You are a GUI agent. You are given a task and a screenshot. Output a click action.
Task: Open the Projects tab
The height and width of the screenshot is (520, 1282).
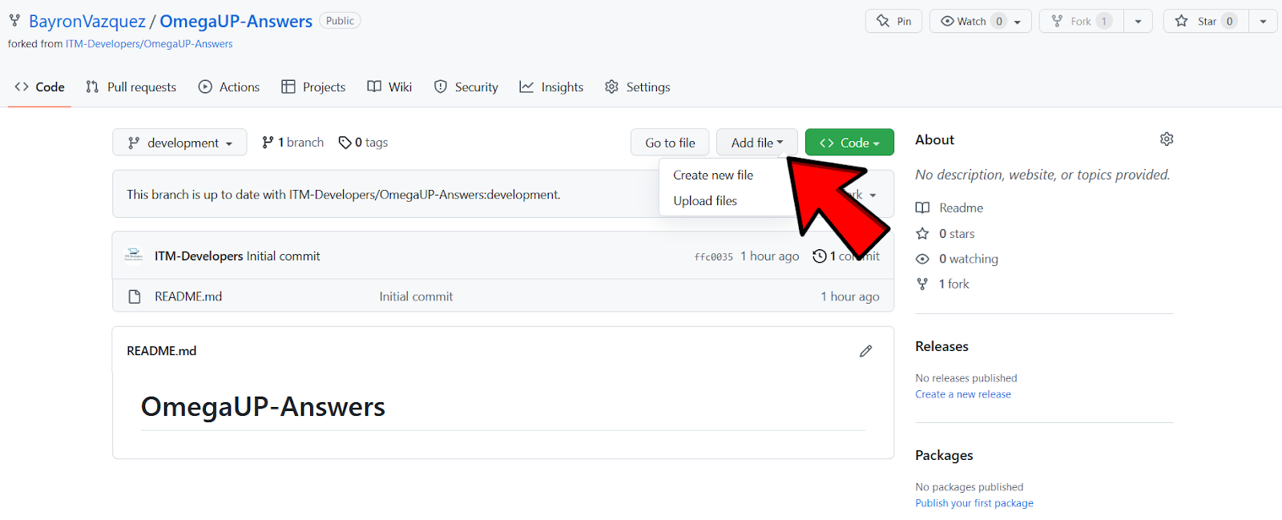[313, 87]
